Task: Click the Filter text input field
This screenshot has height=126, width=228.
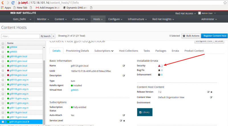Action: click(x=21, y=36)
